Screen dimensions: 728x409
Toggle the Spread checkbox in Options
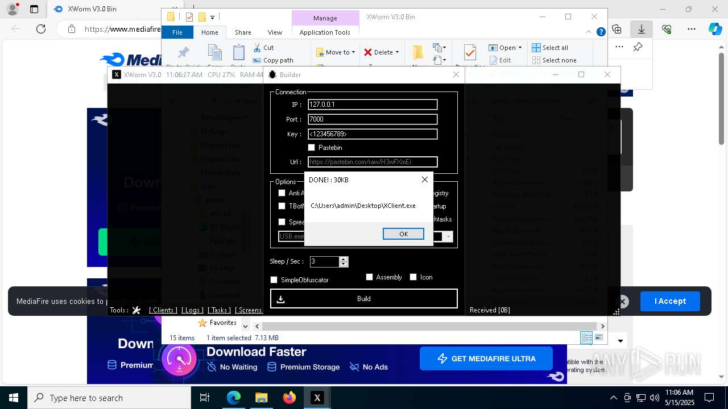pos(282,222)
